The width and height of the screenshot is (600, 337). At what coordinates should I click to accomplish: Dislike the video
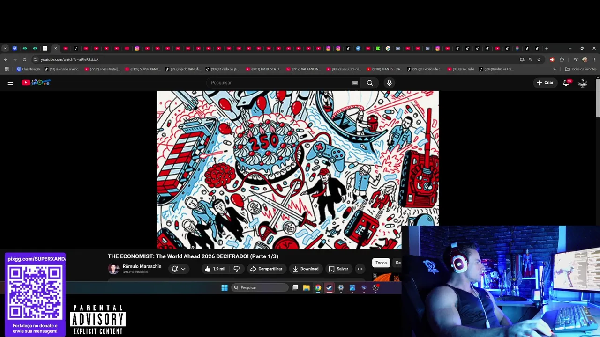coord(237,269)
